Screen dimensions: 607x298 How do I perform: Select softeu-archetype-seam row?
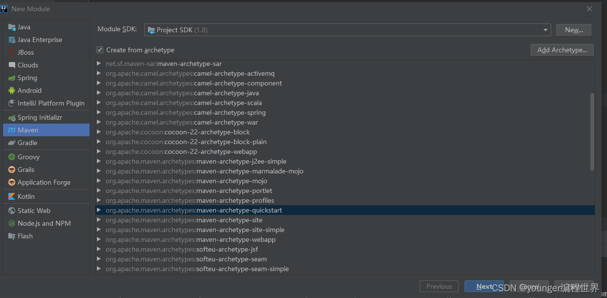(x=345, y=259)
